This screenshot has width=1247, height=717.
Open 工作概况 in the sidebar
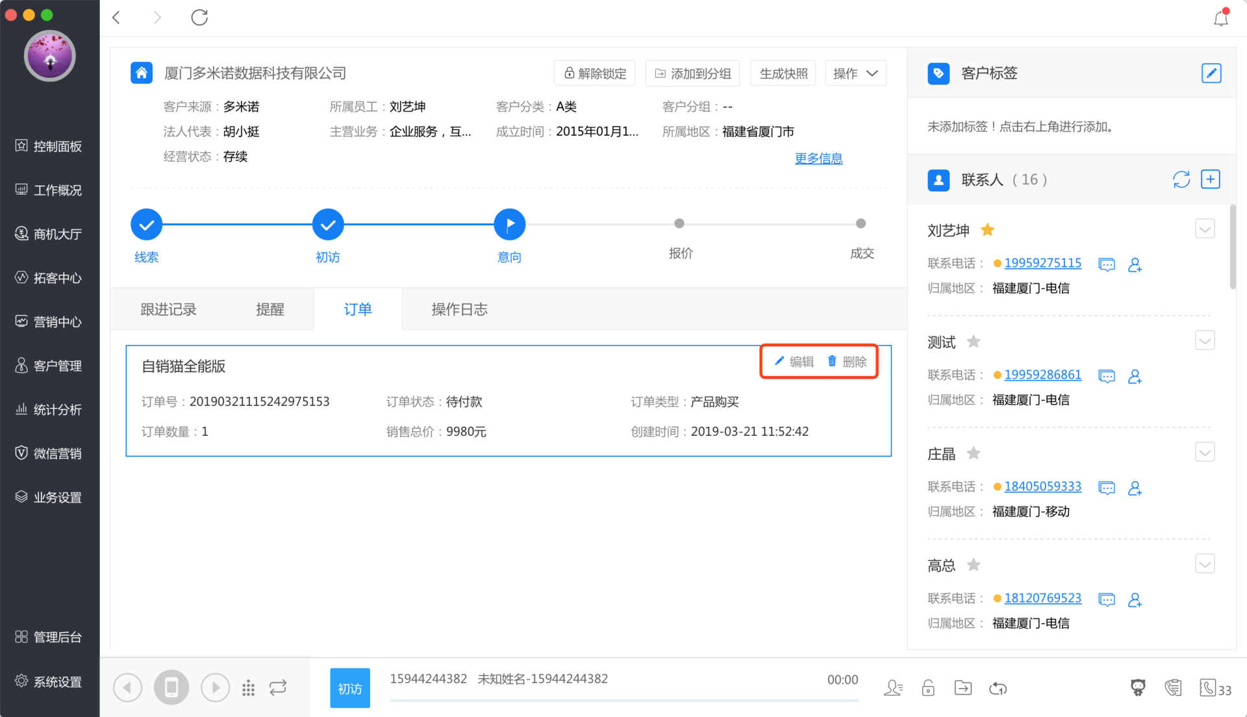tap(49, 190)
